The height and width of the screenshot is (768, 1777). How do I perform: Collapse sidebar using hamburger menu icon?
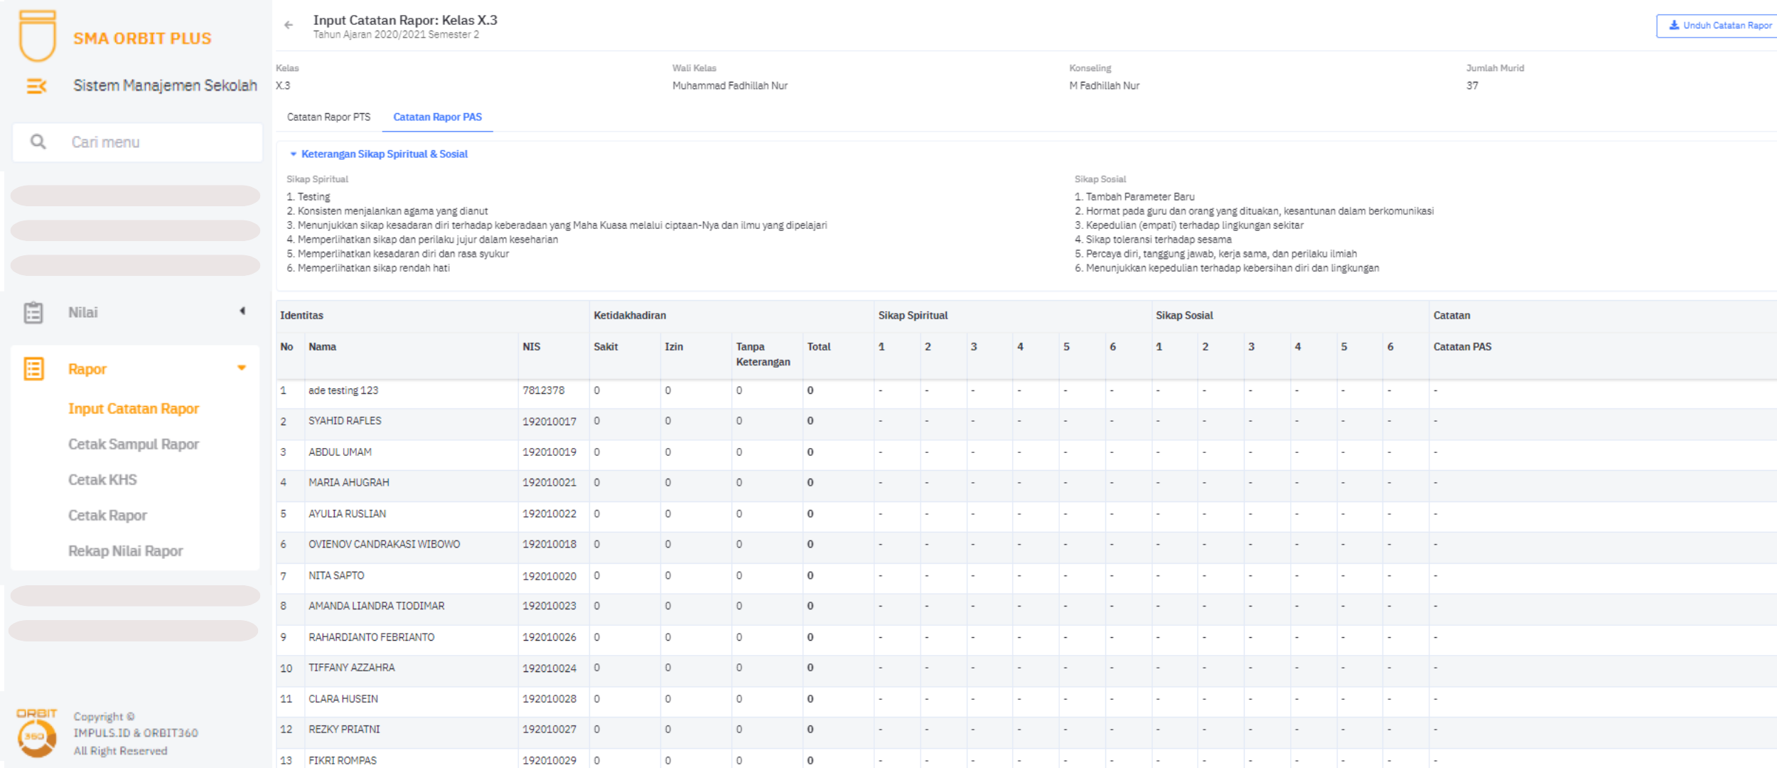(x=36, y=86)
